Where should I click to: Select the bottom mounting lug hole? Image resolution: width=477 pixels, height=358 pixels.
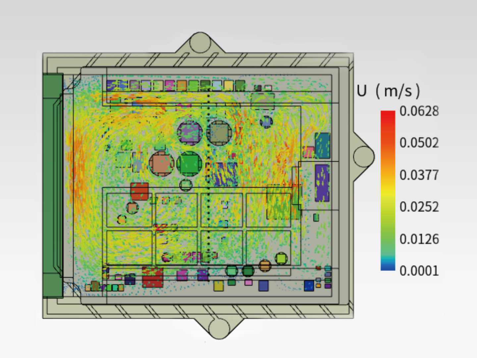click(219, 328)
